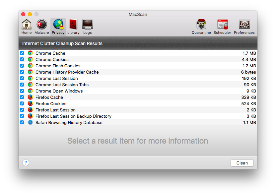276x196 pixels.
Task: Uncheck the Chrome Flash Cookies checkbox
Action: click(x=22, y=66)
